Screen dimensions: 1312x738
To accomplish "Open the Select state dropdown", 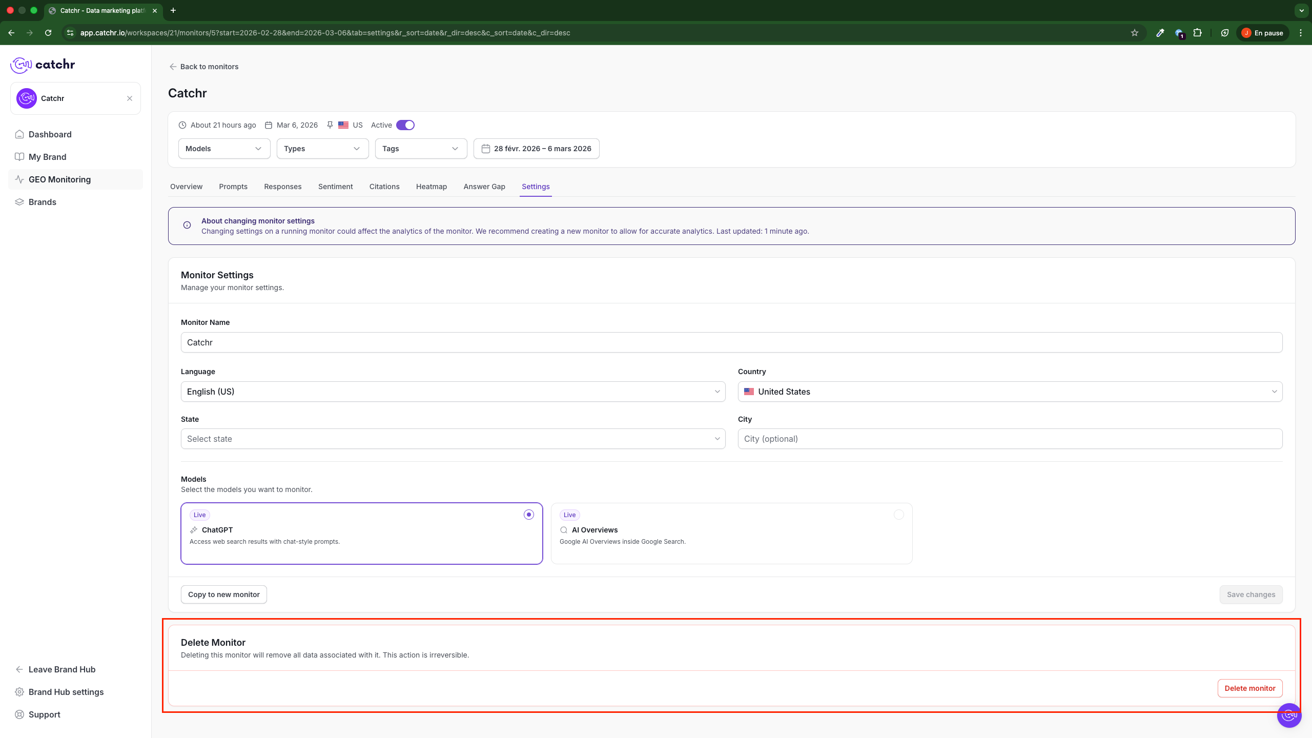I will pyautogui.click(x=453, y=439).
